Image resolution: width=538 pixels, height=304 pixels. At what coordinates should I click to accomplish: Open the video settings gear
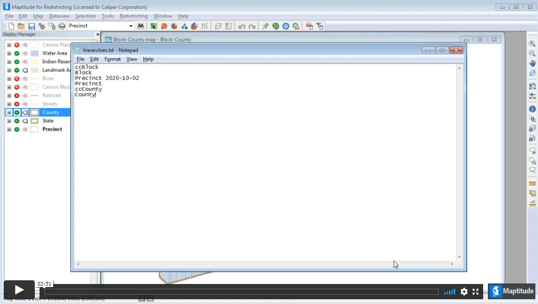[464, 291]
